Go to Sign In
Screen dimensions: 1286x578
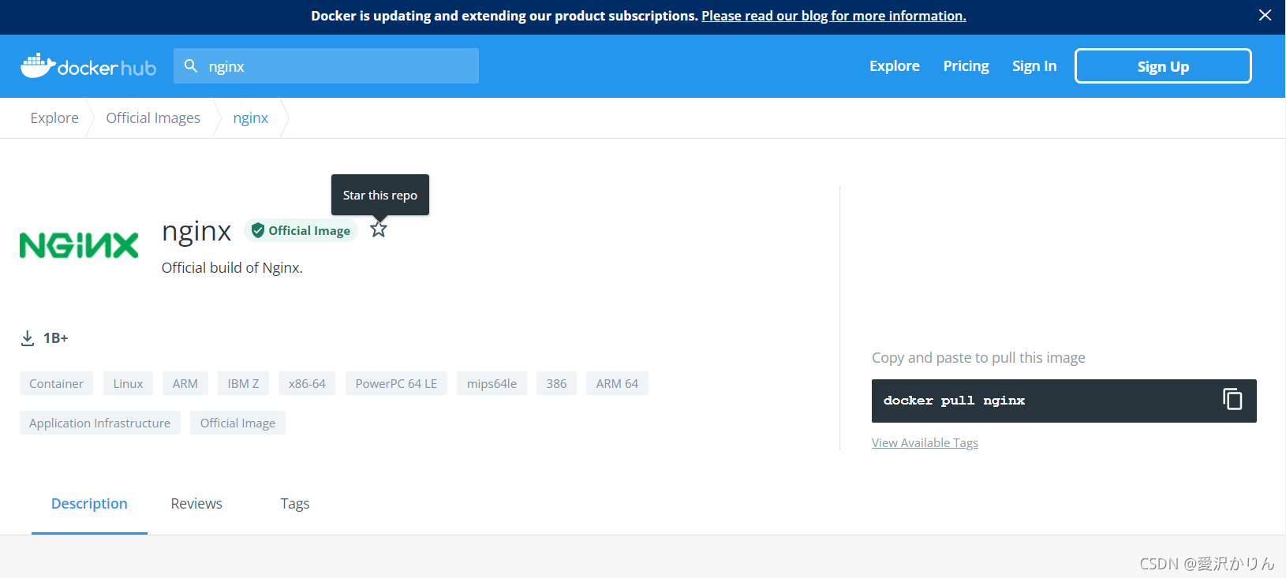(x=1034, y=66)
